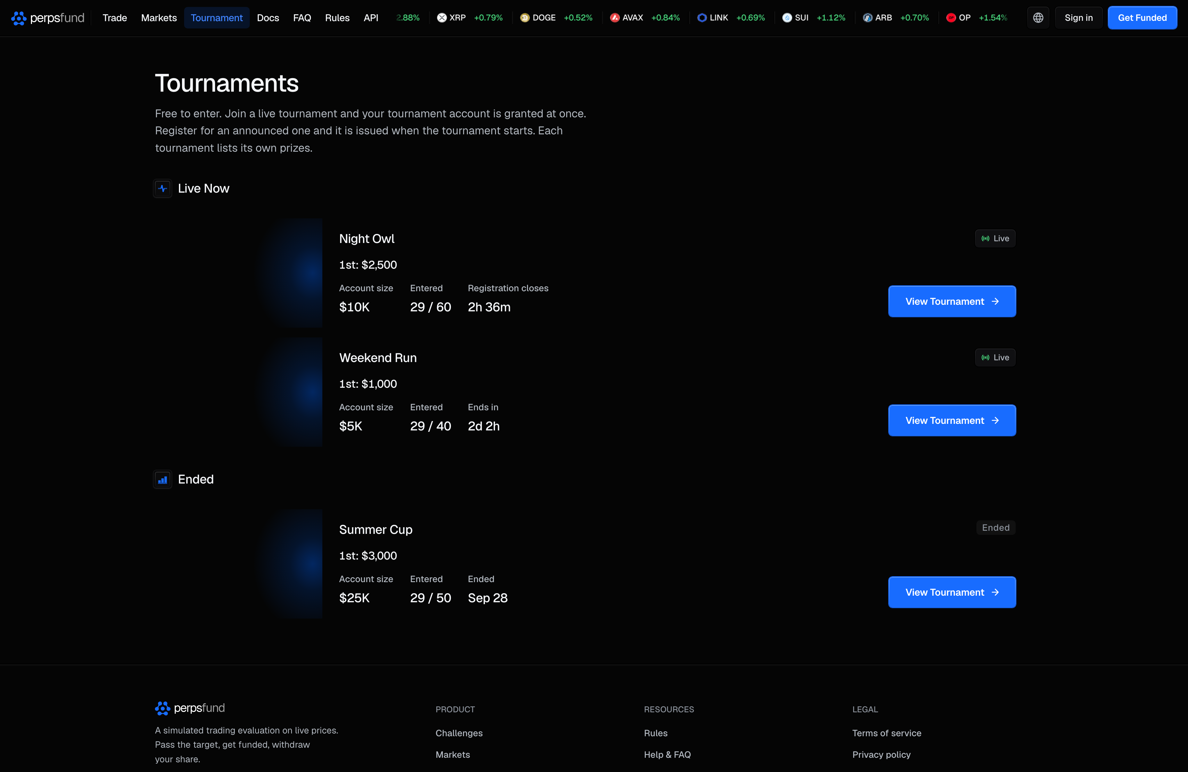This screenshot has height=772, width=1188.
Task: Open the Trade menu item
Action: (x=115, y=18)
